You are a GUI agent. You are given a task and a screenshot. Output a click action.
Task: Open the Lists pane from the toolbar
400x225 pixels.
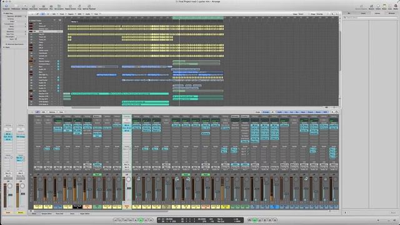(390, 7)
